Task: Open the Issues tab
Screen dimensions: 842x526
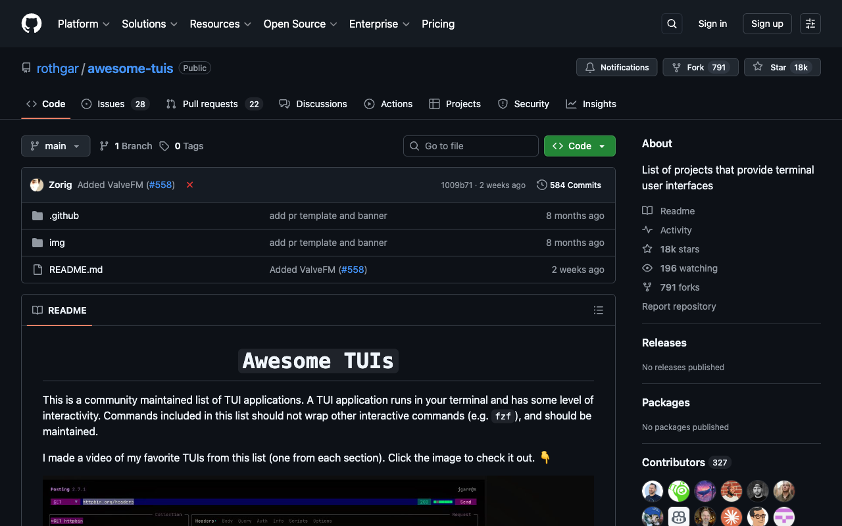Action: tap(116, 104)
